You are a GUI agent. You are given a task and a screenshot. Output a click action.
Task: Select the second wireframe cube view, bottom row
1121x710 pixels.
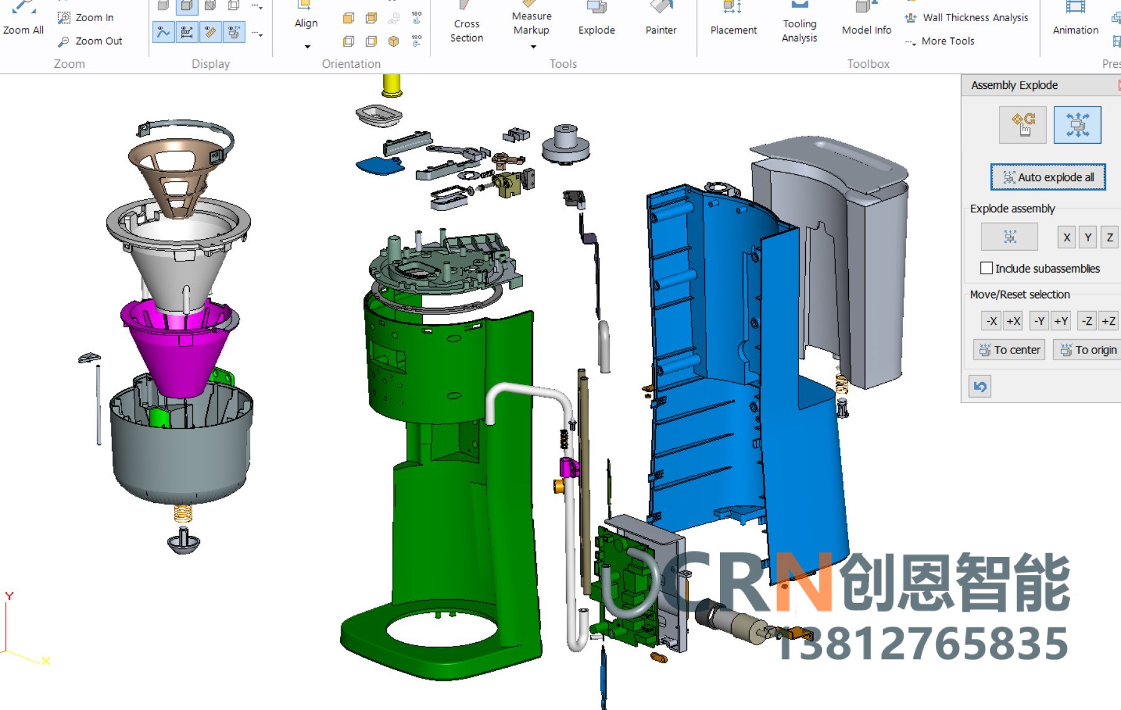click(371, 41)
